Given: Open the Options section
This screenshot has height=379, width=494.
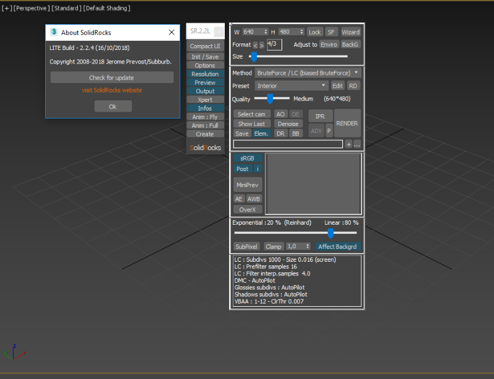Looking at the screenshot, I should (205, 65).
